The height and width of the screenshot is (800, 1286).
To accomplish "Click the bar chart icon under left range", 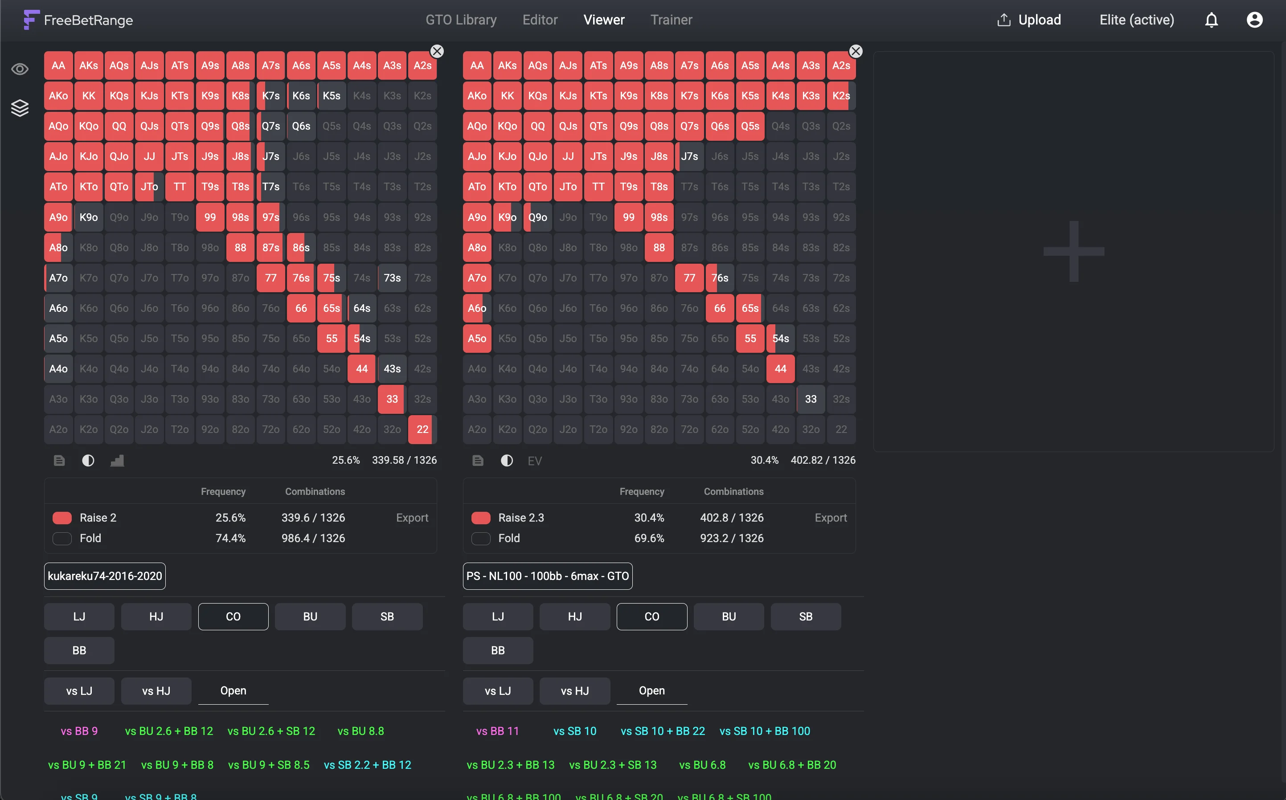I will [x=117, y=460].
